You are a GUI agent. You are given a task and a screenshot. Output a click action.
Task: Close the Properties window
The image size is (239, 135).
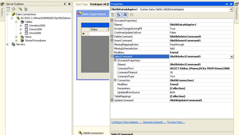click(231, 4)
